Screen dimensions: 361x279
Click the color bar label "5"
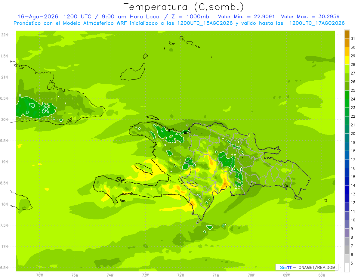(352, 263)
